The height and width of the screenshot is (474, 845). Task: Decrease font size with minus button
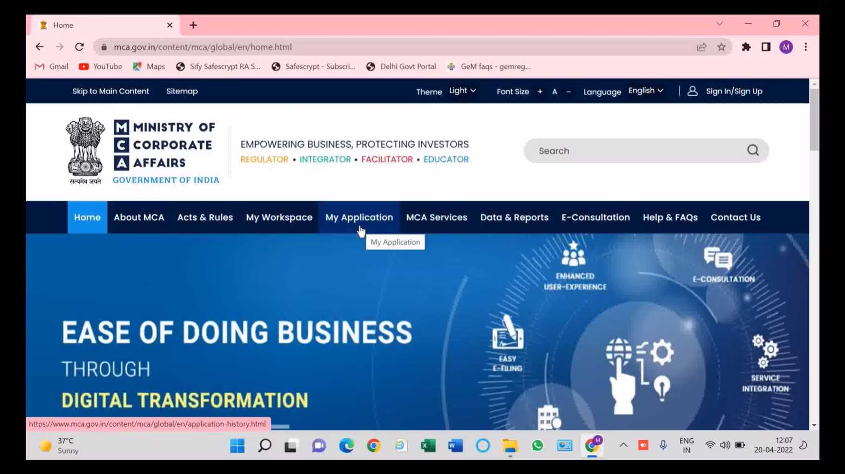tap(568, 92)
